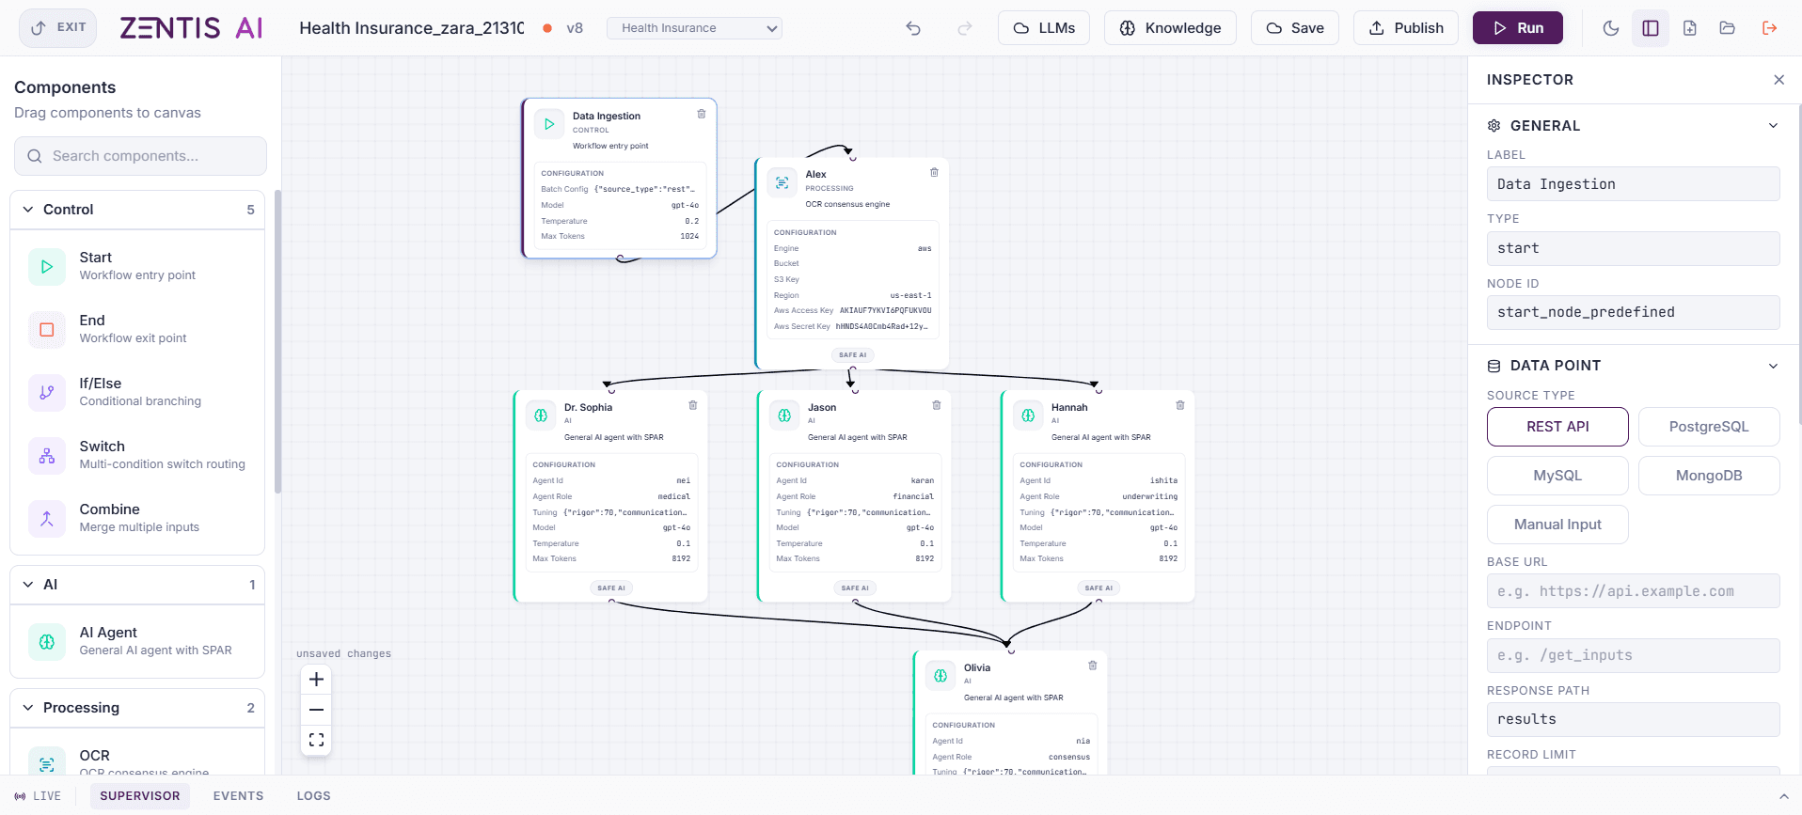Delete the Hannah node via trash icon

click(1180, 405)
